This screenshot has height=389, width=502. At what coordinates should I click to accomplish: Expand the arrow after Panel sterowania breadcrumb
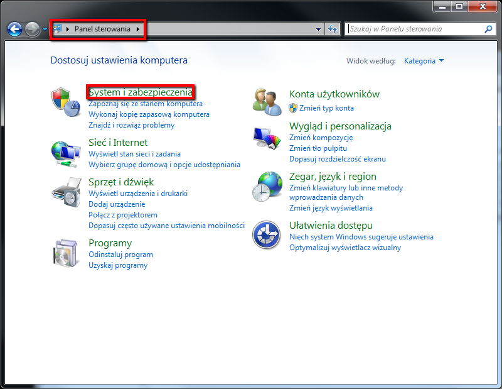coord(138,29)
